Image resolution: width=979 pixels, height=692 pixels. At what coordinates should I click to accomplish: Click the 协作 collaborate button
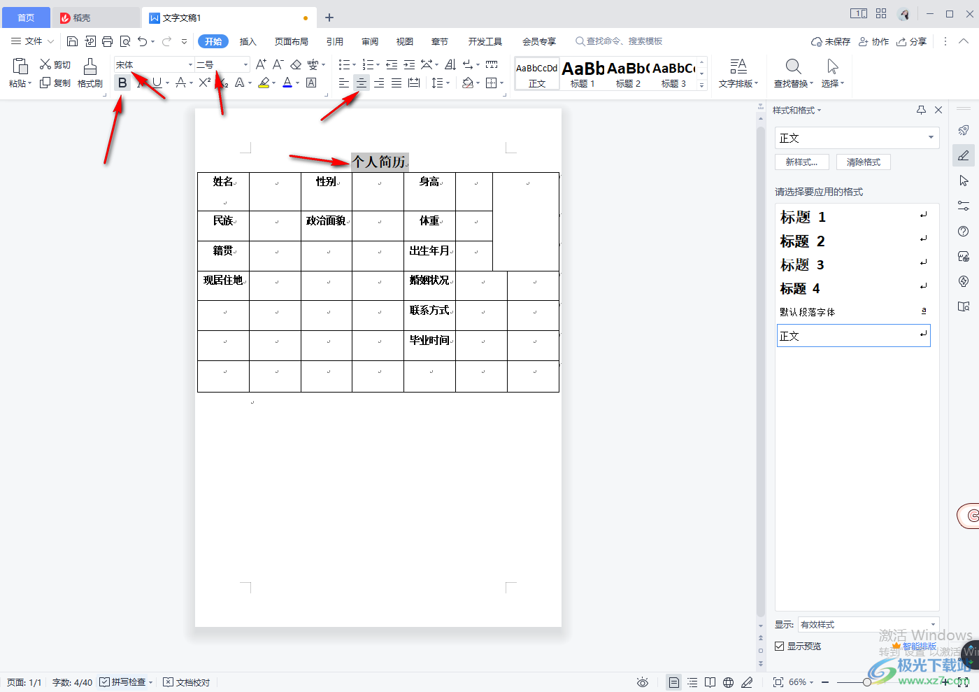pos(873,41)
